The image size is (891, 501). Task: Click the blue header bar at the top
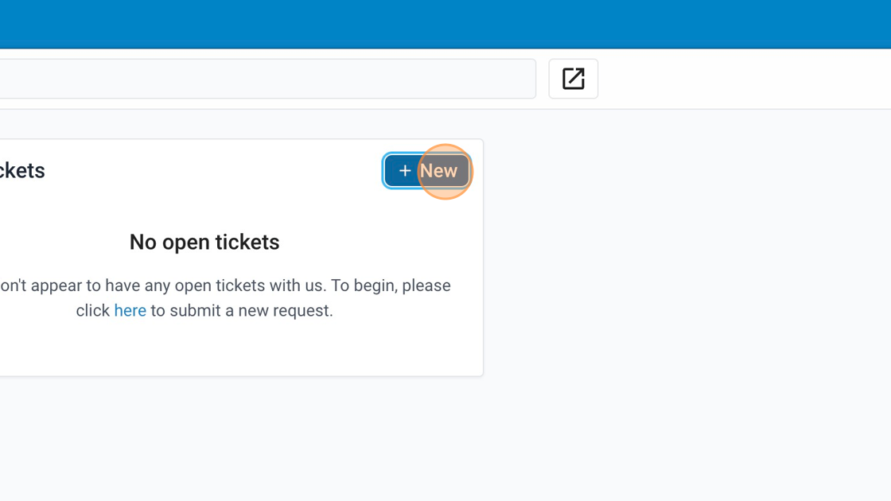445,24
